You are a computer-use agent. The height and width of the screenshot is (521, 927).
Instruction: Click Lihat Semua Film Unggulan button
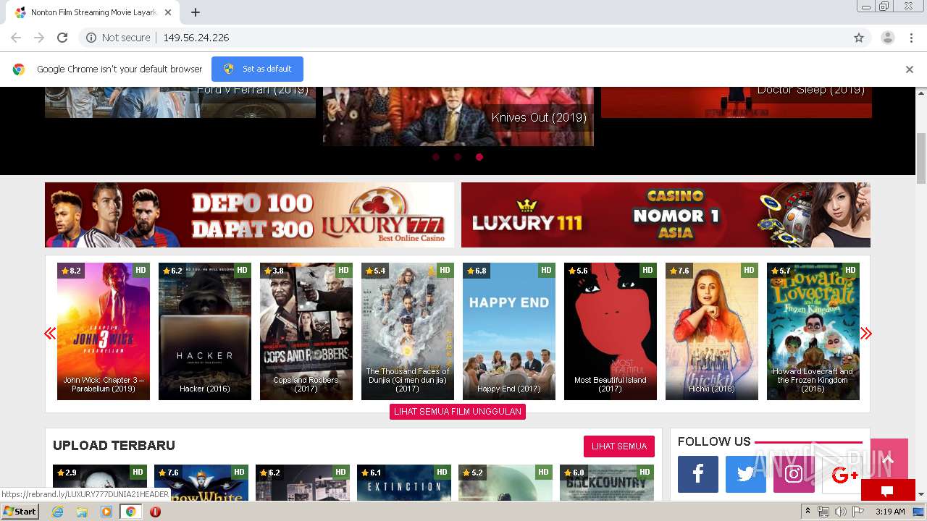coord(458,412)
